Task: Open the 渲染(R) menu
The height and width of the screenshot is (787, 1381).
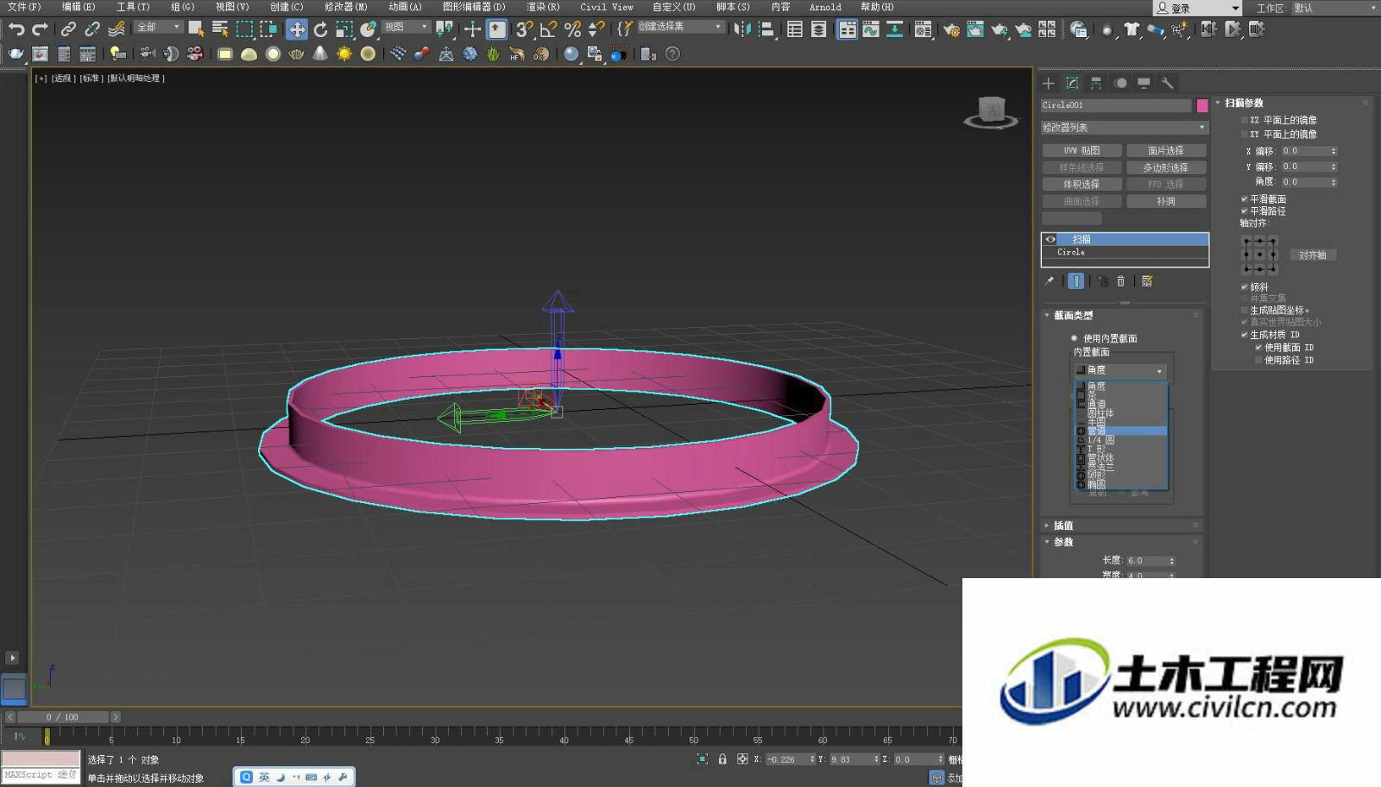Action: click(543, 7)
